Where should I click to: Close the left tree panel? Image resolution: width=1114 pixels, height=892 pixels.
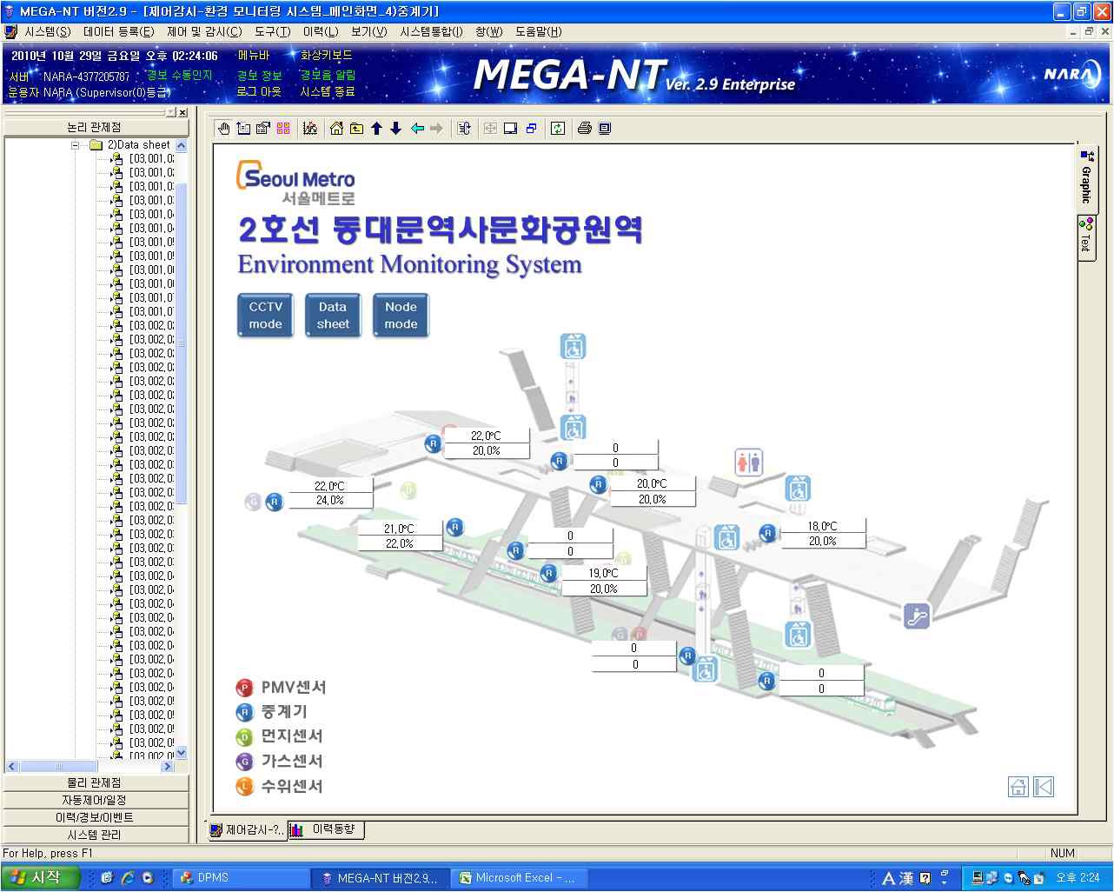pyautogui.click(x=182, y=112)
